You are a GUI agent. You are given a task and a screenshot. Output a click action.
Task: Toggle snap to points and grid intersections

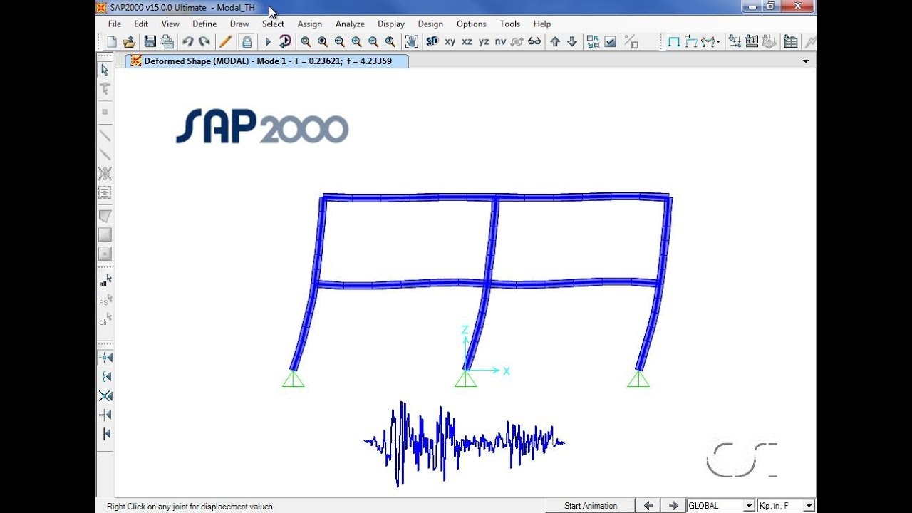105,358
